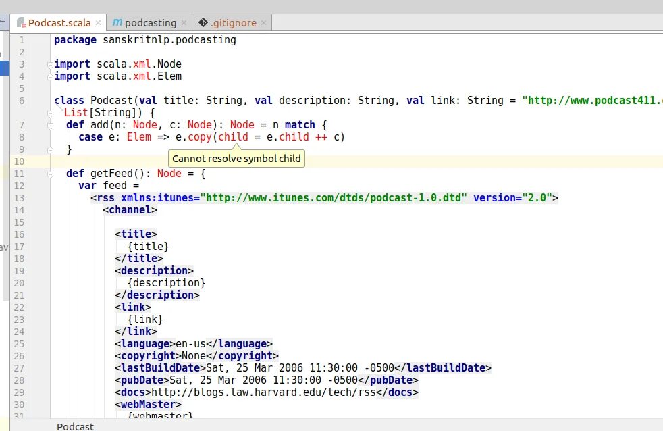The image size is (663, 431).
Task: Click the Podcast breadcrumb at the bottom
Action: [75, 426]
